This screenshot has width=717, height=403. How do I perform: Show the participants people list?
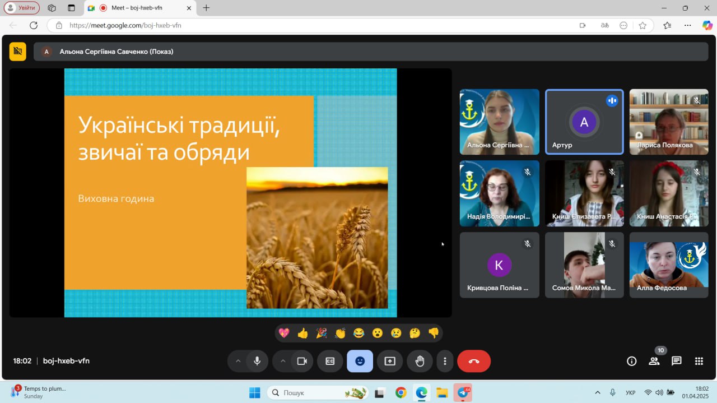tap(654, 361)
